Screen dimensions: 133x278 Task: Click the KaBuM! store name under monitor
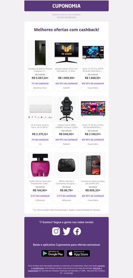click(66, 88)
